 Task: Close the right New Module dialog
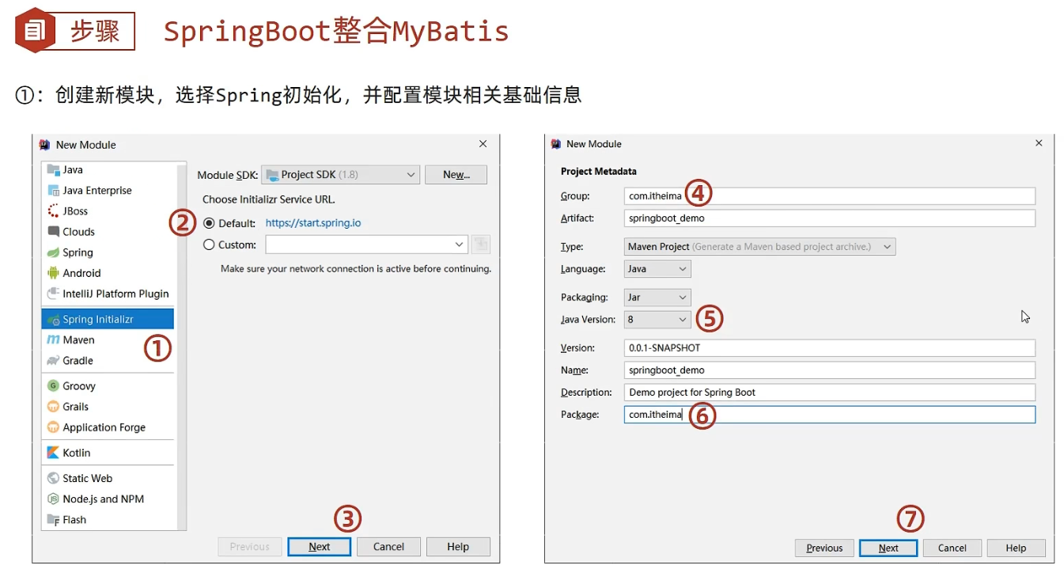pyautogui.click(x=1039, y=143)
